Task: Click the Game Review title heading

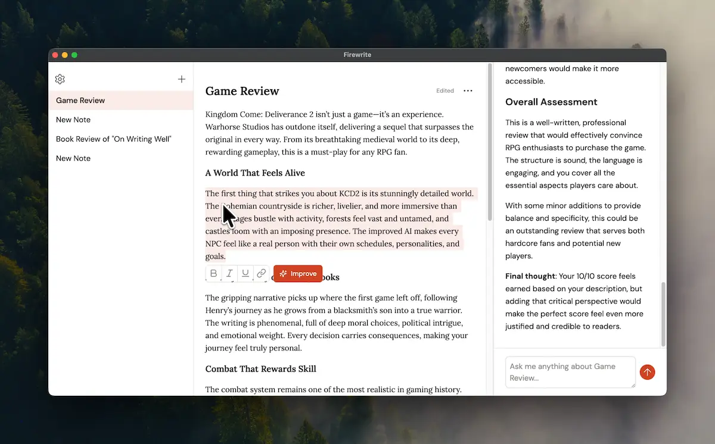Action: [x=243, y=91]
